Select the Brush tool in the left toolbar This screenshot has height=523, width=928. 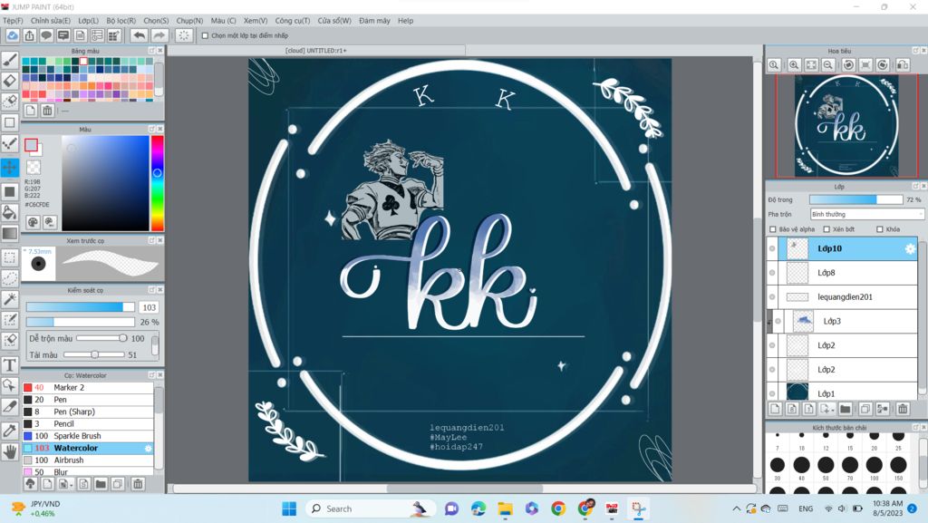(x=10, y=60)
